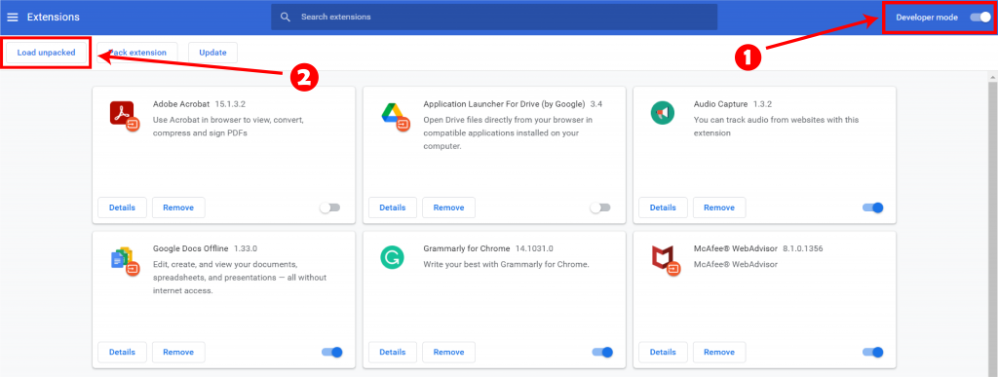
Task: Turn off Google Docs Offline toggle
Action: pyautogui.click(x=332, y=352)
